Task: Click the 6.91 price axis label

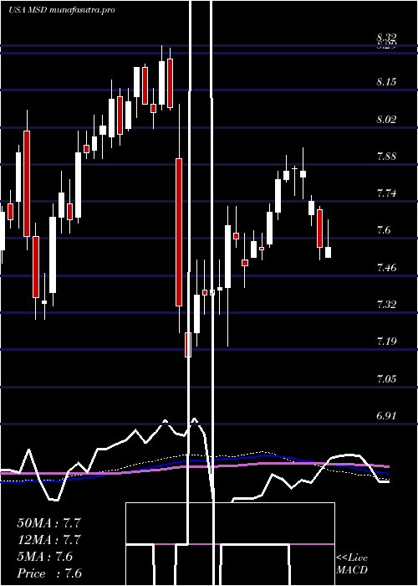Action: pyautogui.click(x=386, y=415)
